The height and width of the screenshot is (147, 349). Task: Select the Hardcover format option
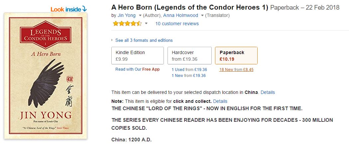pyautogui.click(x=189, y=55)
